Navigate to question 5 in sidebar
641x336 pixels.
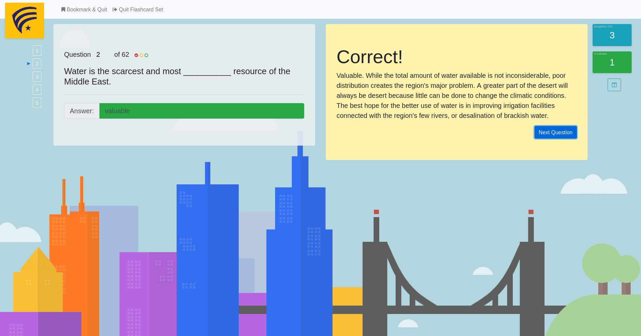tap(37, 103)
